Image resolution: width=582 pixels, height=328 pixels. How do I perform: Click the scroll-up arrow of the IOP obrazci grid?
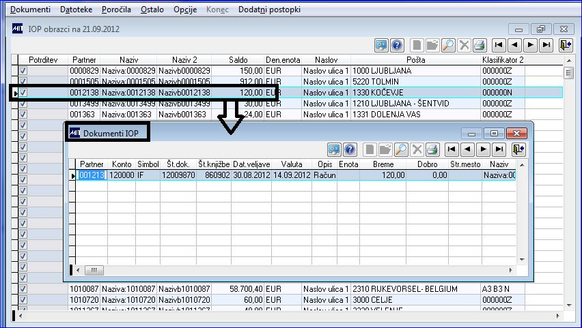tap(569, 61)
